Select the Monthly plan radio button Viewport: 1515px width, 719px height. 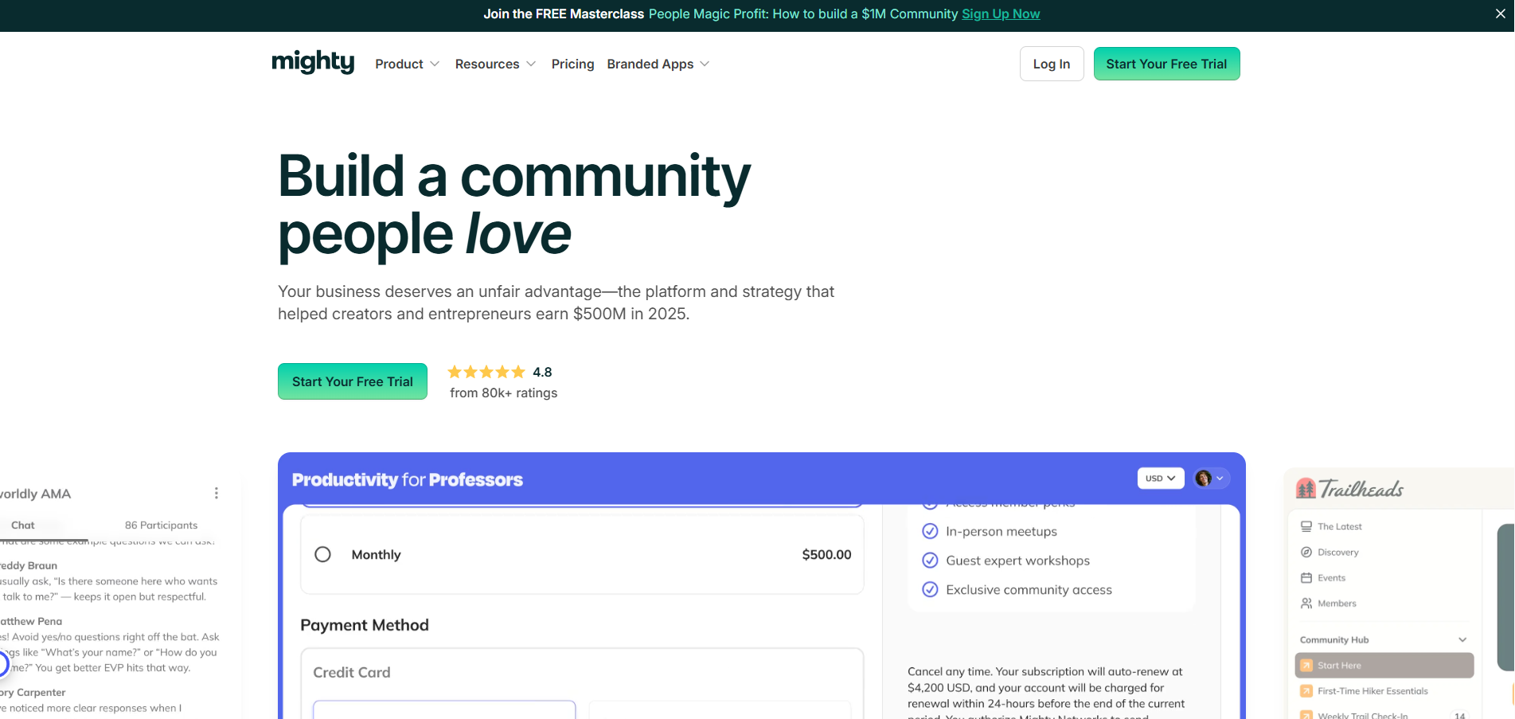tap(322, 554)
